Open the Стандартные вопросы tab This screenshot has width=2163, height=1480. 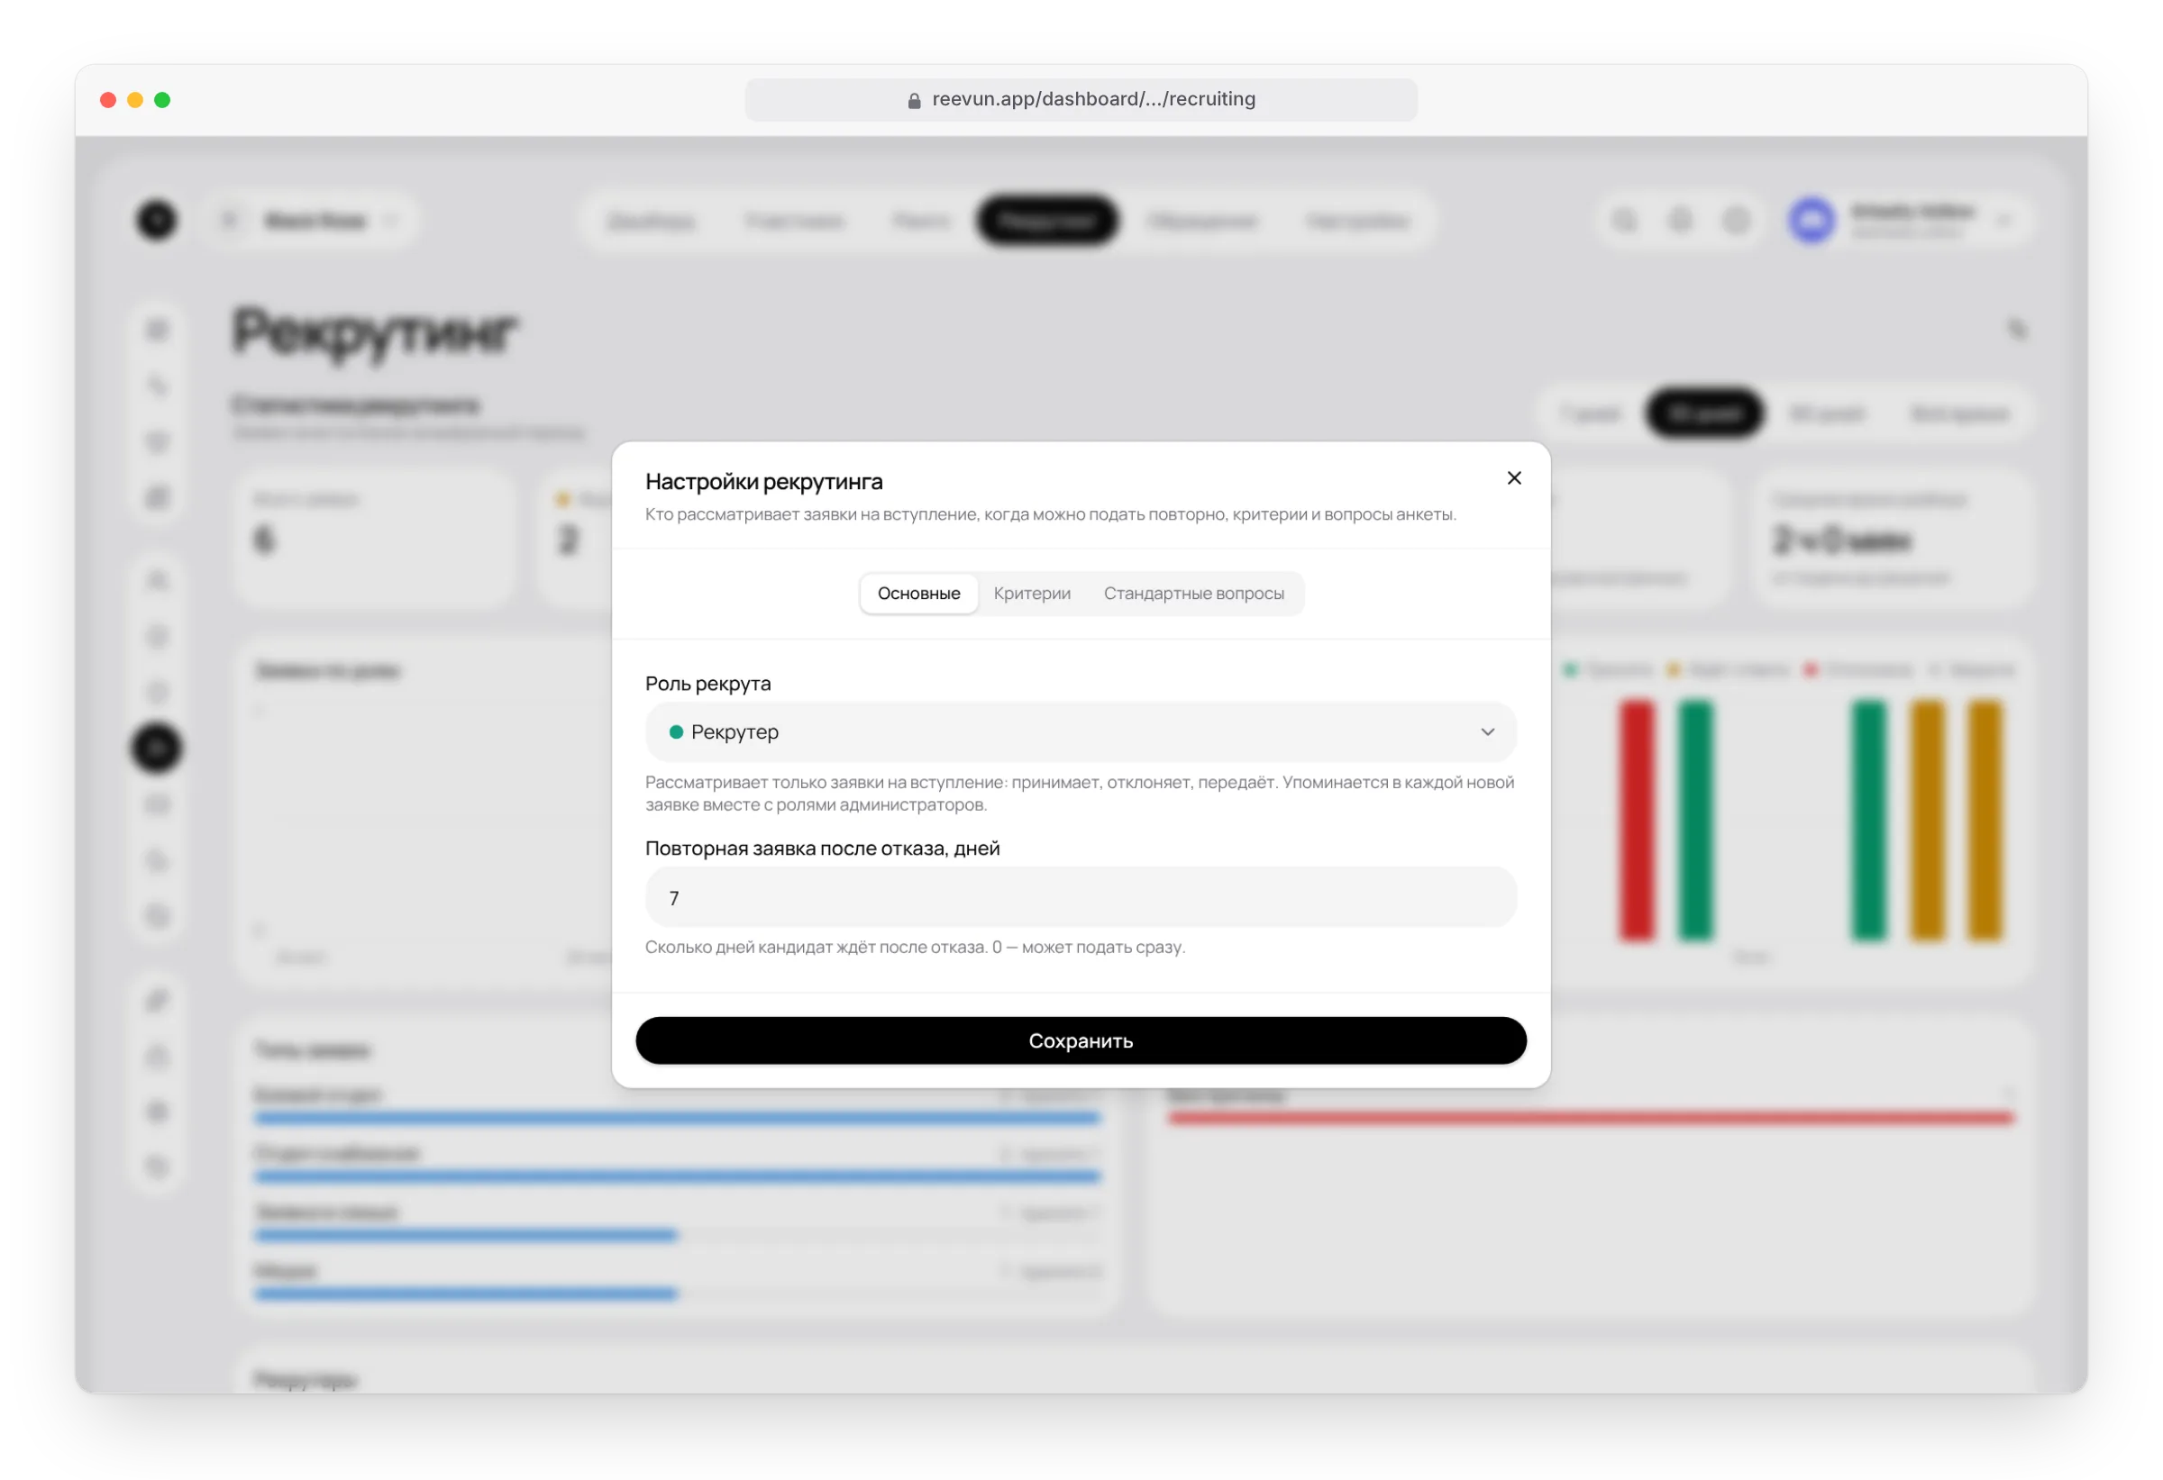pyautogui.click(x=1193, y=594)
